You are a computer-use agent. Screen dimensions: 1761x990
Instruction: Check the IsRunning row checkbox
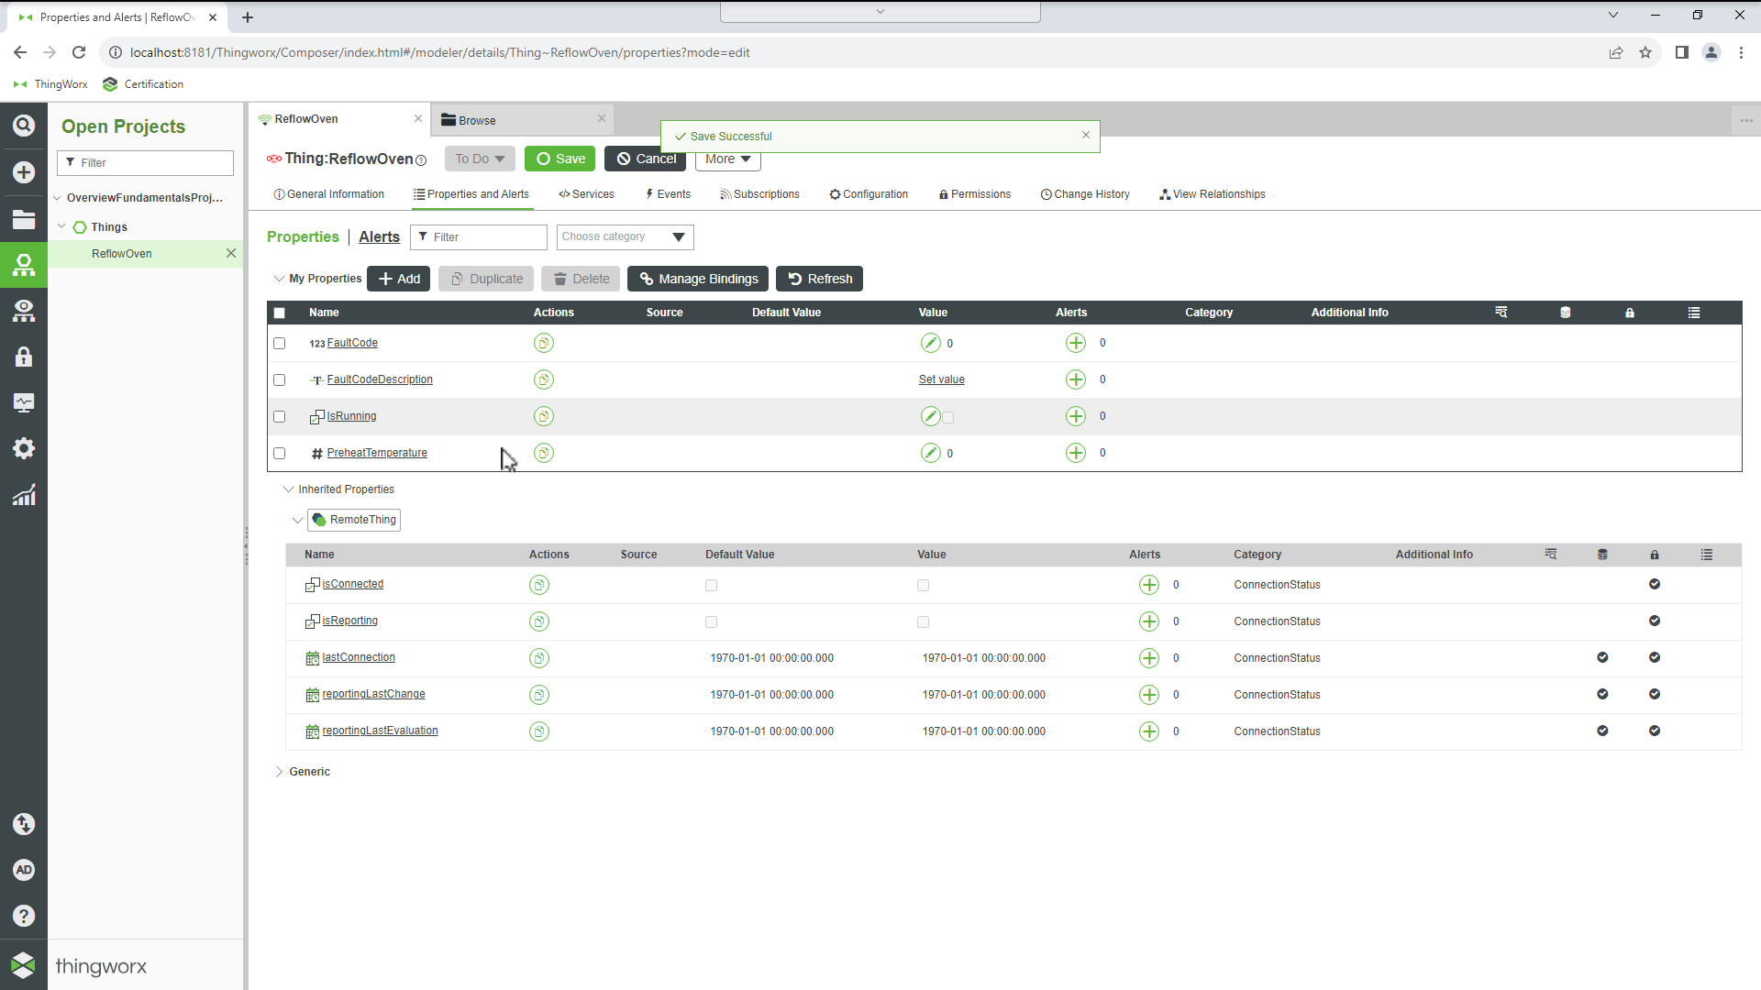(280, 416)
